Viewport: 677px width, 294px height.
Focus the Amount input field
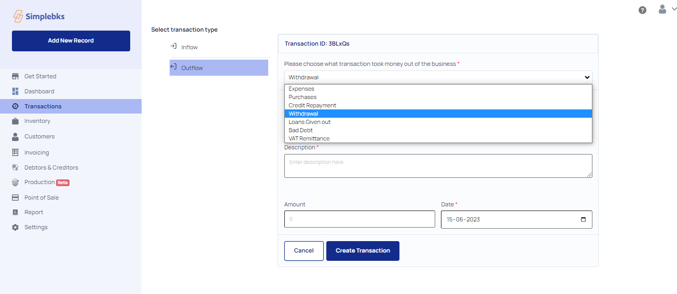(x=360, y=219)
